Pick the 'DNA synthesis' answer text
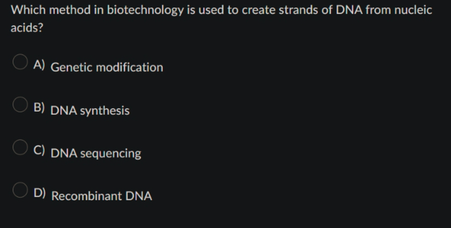The width and height of the screenshot is (451, 228). coord(90,110)
